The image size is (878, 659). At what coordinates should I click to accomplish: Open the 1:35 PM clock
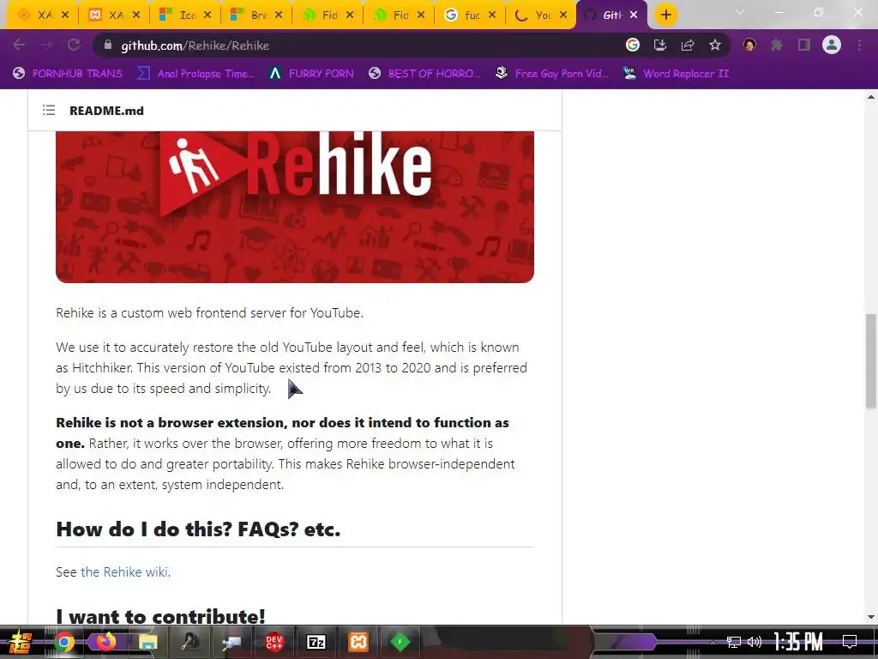pyautogui.click(x=798, y=642)
